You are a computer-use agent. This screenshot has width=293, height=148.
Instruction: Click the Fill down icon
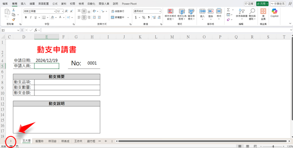(x=228, y=15)
